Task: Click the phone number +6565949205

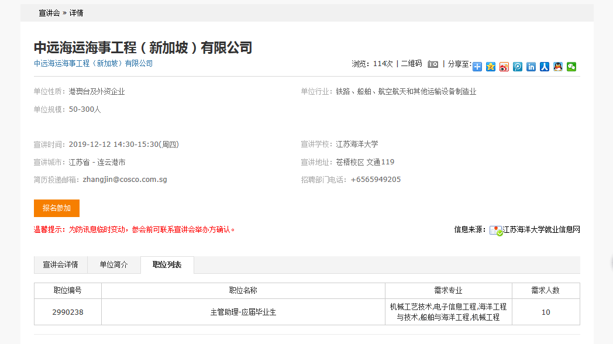Action: coord(376,180)
